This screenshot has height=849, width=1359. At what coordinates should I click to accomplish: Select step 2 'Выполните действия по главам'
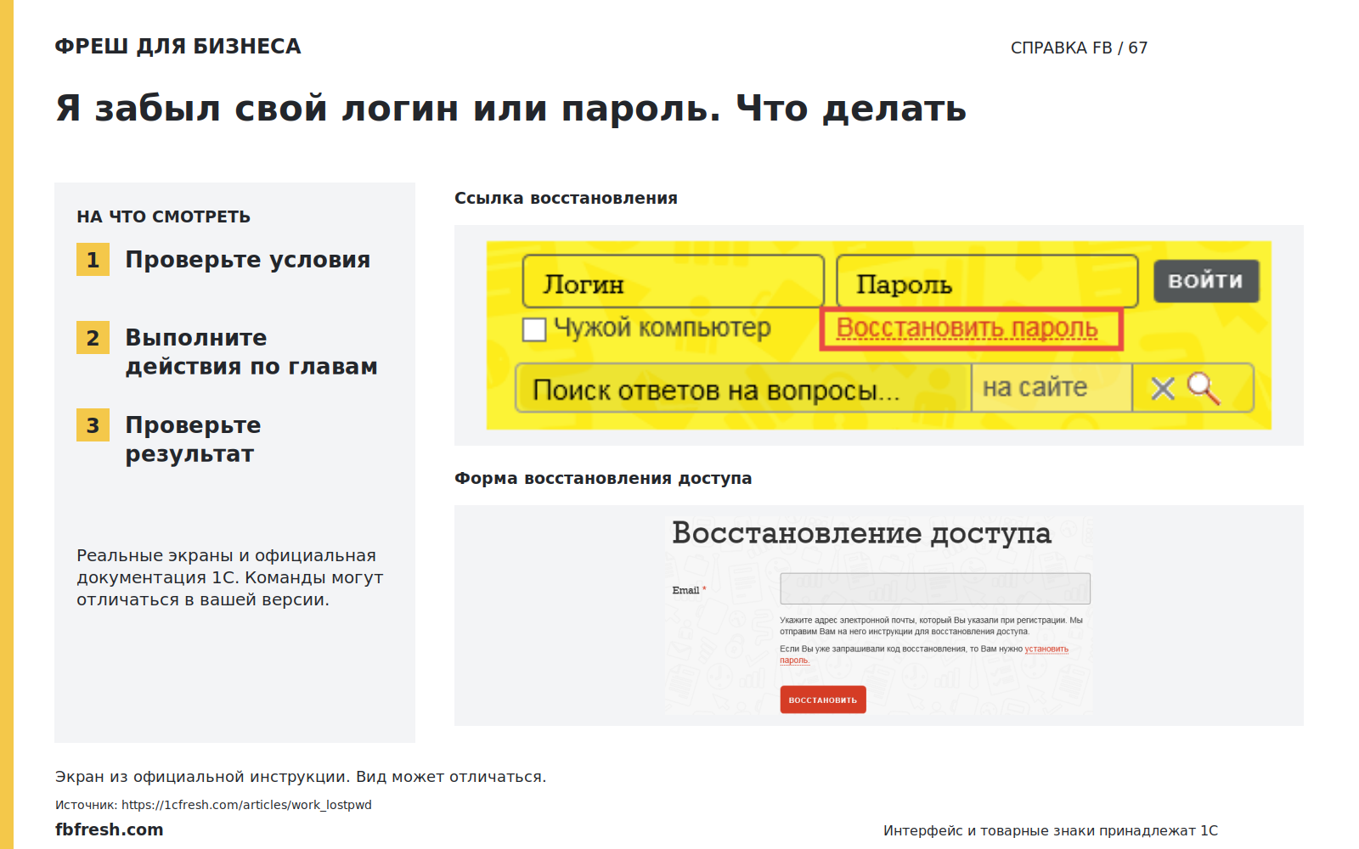(227, 351)
